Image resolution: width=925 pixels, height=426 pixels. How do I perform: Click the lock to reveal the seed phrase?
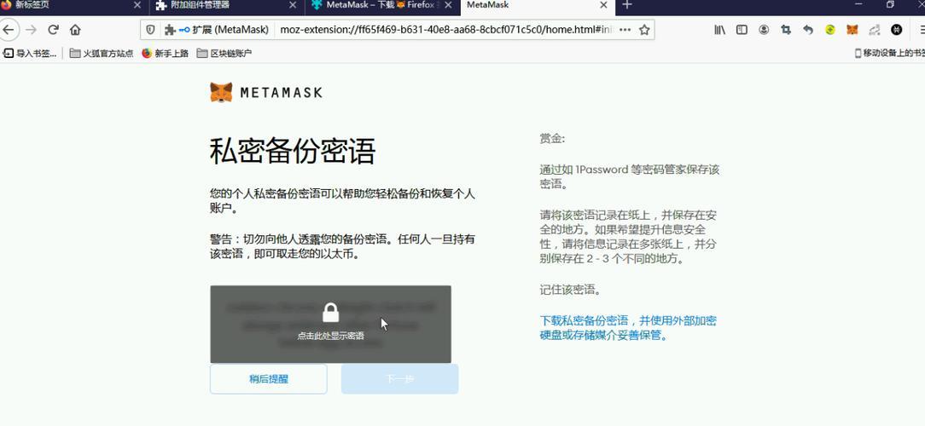click(330, 314)
